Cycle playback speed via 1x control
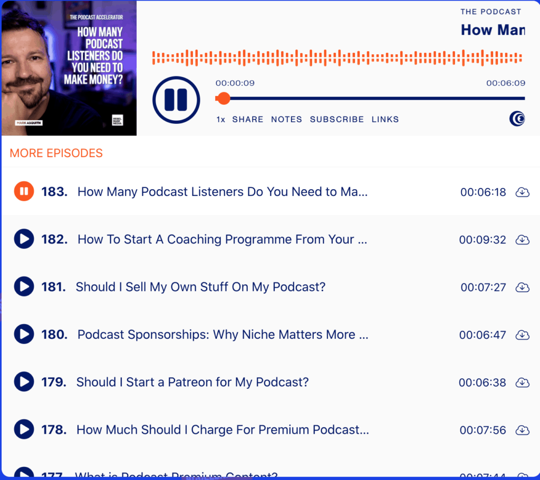This screenshot has height=480, width=540. 220,119
